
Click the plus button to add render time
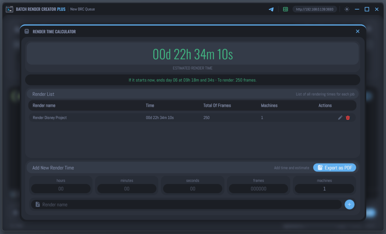click(x=349, y=204)
